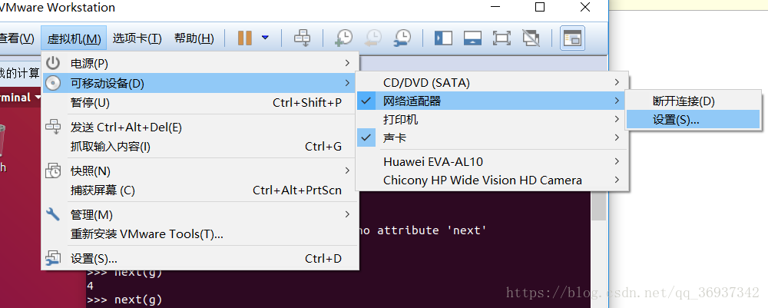Screen dimensions: 768x308
Task: Open the snapshot manager toolbar icon
Action: (x=402, y=38)
